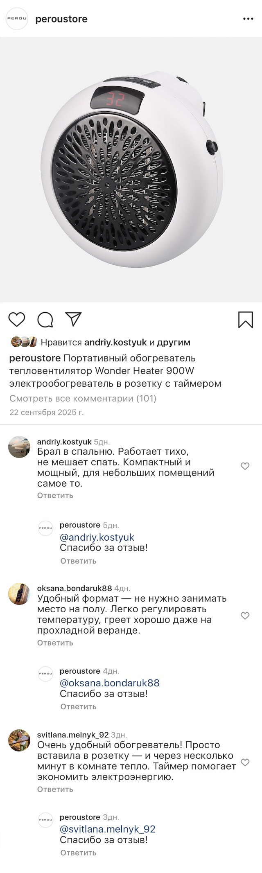Reply to andriy.kostyuk's comment
The height and width of the screenshot is (873, 262).
point(55,495)
